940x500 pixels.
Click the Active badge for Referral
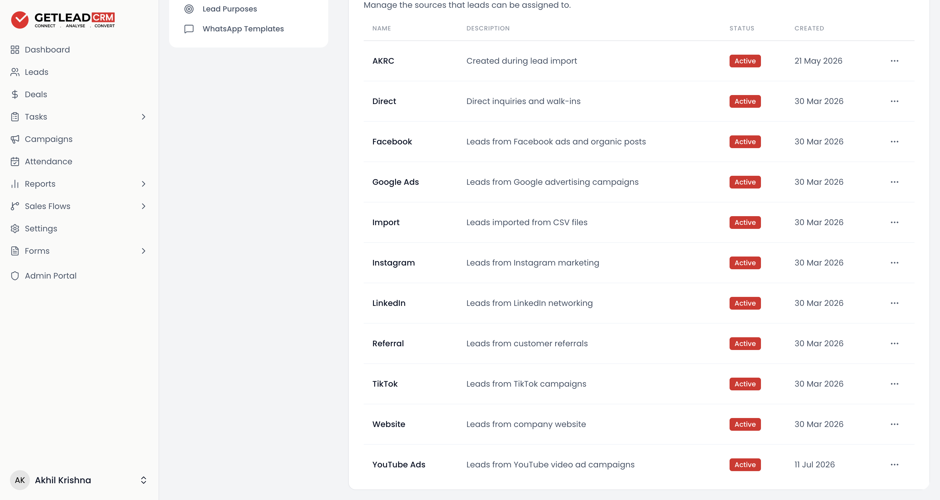[x=745, y=343]
